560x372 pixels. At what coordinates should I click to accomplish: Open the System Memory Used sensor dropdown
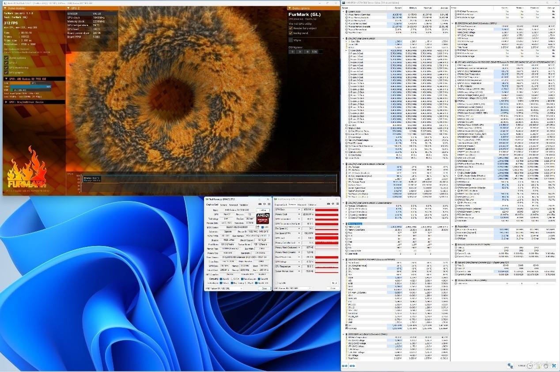coord(299,271)
